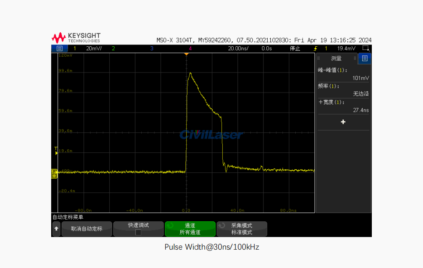The width and height of the screenshot is (423, 268).
Task: Click the 19.4mV trigger level value
Action: [x=346, y=48]
